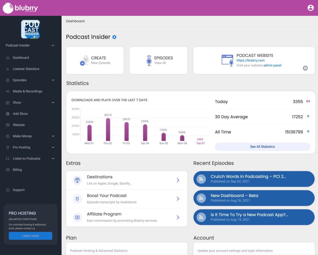Open Affiliate Program via its right chevron
The height and width of the screenshot is (255, 318).
click(x=178, y=217)
